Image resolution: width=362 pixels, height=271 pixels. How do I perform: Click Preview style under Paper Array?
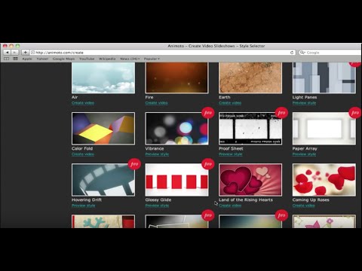pos(304,154)
